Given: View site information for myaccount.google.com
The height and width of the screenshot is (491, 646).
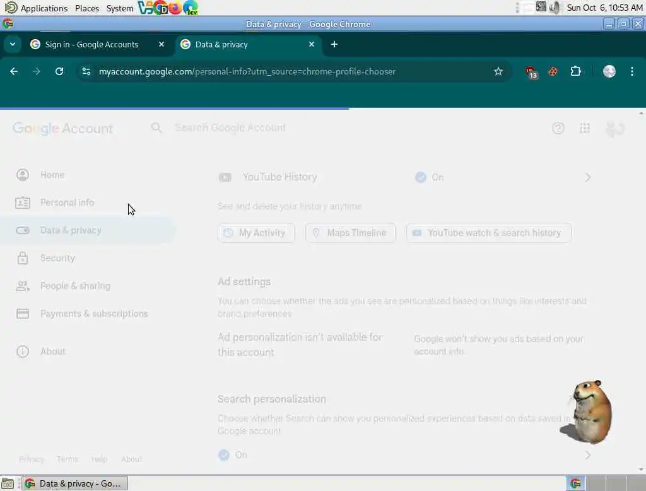Looking at the screenshot, I should pos(86,71).
